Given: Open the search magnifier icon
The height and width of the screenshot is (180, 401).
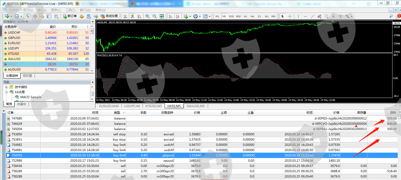Looking at the screenshot, I should point(391,16).
